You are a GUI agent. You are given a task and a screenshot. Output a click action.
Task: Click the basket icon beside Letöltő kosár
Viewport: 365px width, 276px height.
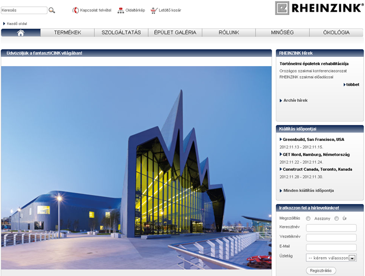[x=153, y=10]
